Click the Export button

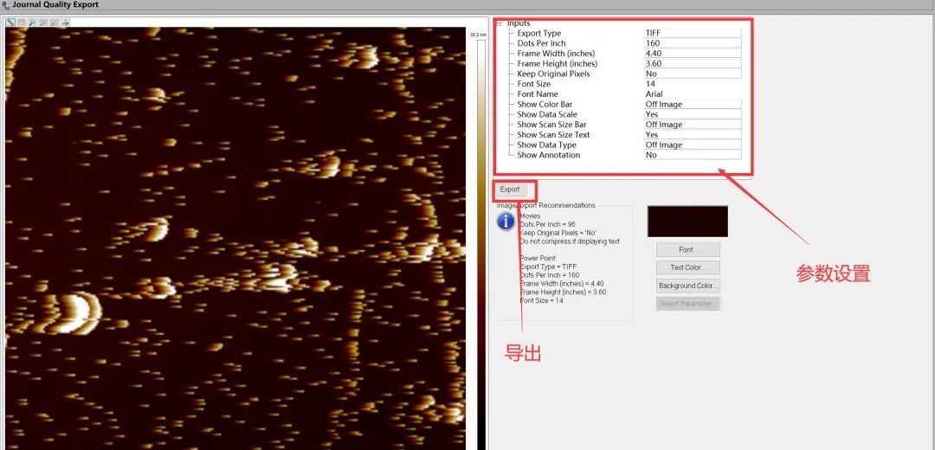(x=510, y=190)
